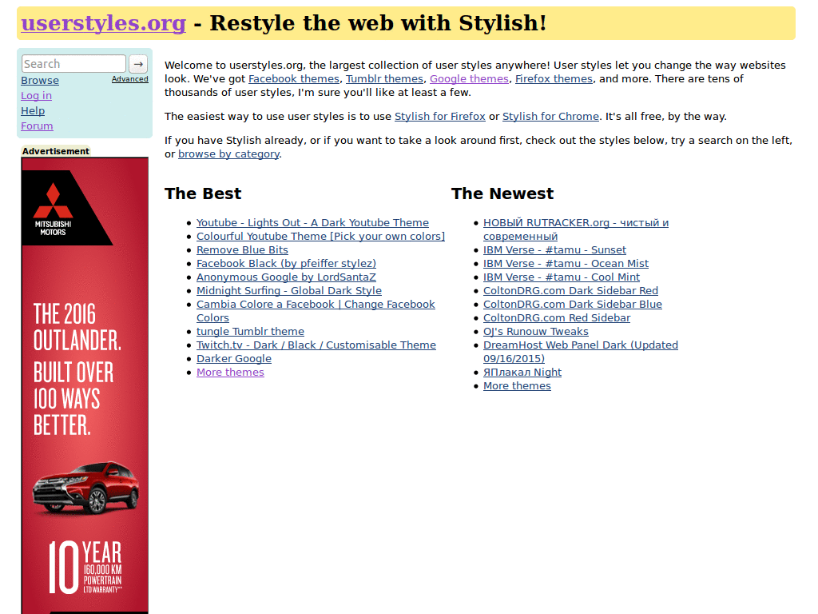Open DreamHost Web Panel Dark theme
Screen dimensions: 818x614
coord(581,345)
